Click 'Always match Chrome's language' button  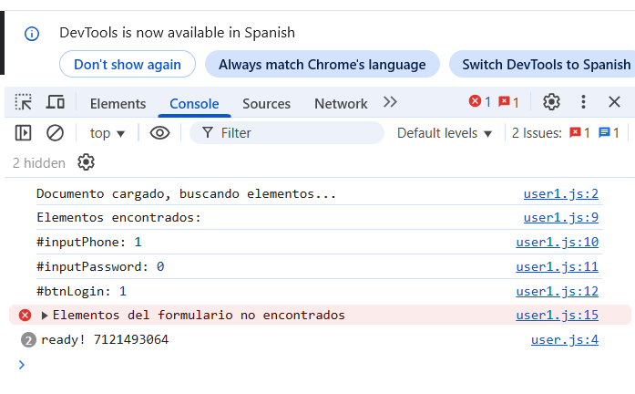(x=322, y=65)
